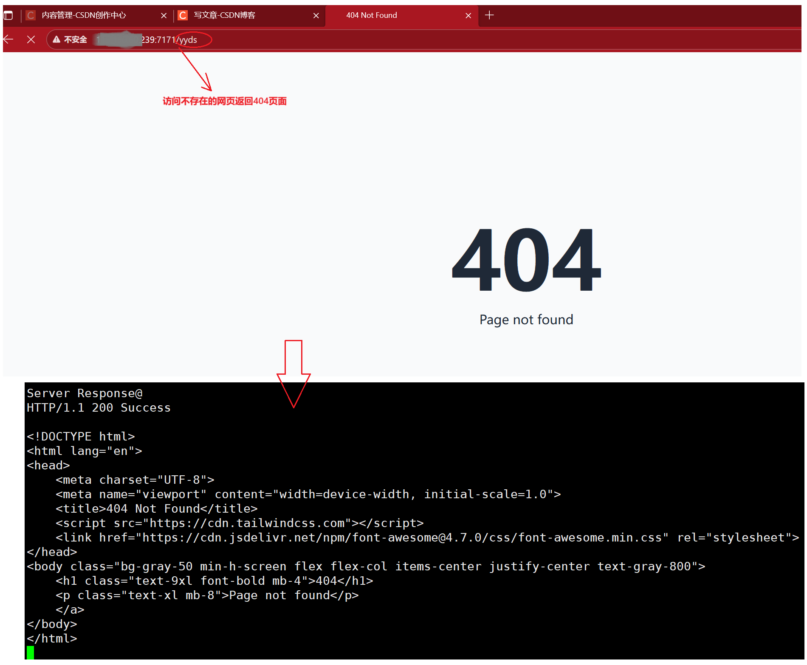This screenshot has width=807, height=665.
Task: Click the large 404 heading
Action: (526, 260)
